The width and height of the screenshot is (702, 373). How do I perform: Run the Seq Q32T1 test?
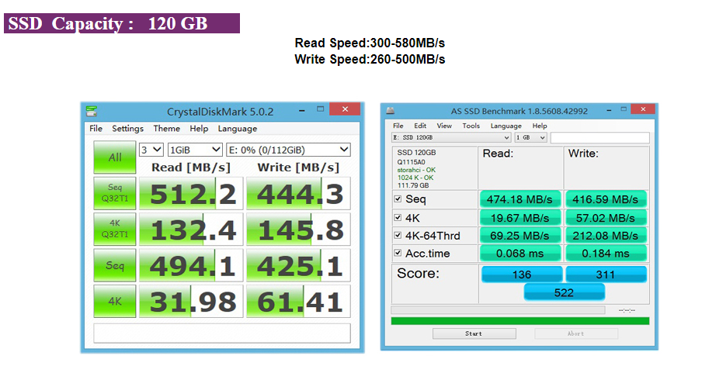pyautogui.click(x=115, y=193)
